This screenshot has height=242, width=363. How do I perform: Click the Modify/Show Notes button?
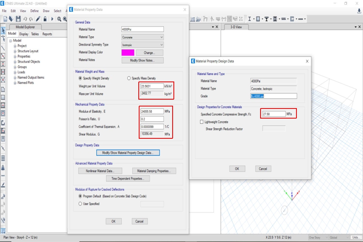pyautogui.click(x=142, y=60)
